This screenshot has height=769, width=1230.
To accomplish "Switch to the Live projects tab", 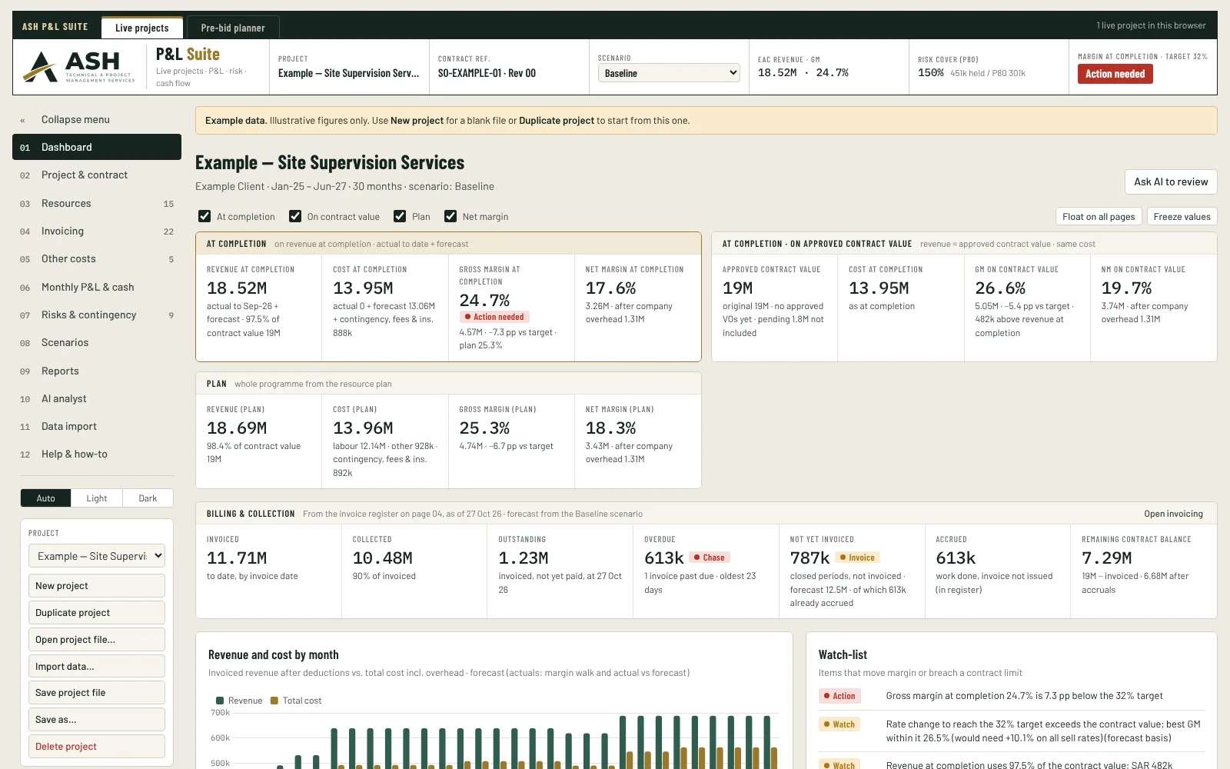I will point(142,28).
